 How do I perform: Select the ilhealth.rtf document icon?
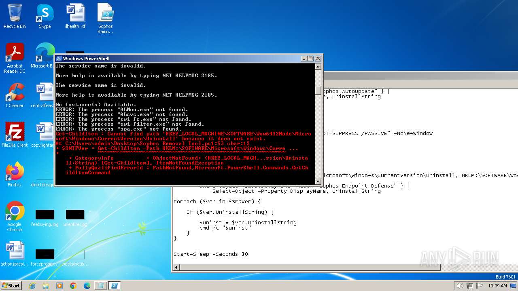click(75, 16)
